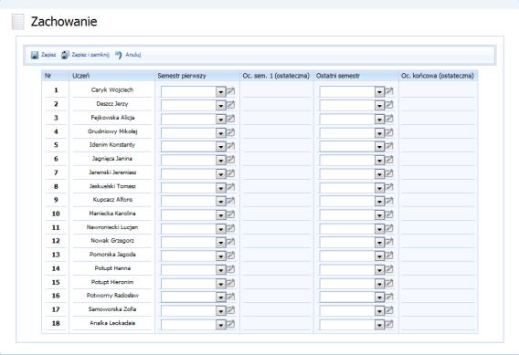Open last-semester edit icon for Deszcz Jerzy

(x=389, y=105)
